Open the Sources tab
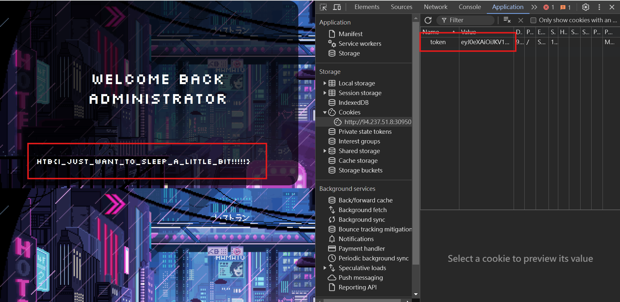Image resolution: width=620 pixels, height=302 pixels. (401, 7)
